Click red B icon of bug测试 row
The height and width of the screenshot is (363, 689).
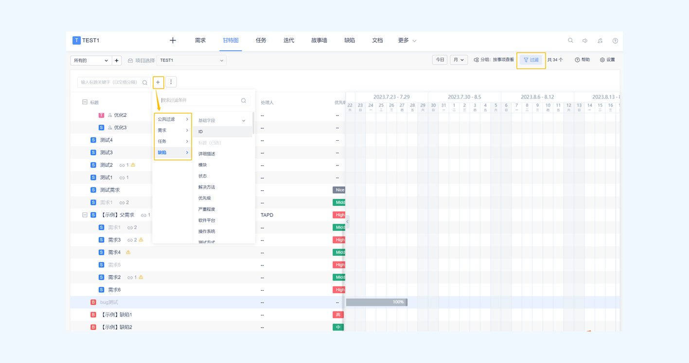tap(93, 302)
